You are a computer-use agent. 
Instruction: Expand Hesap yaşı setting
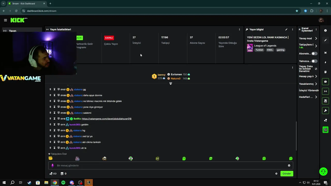pos(316,76)
